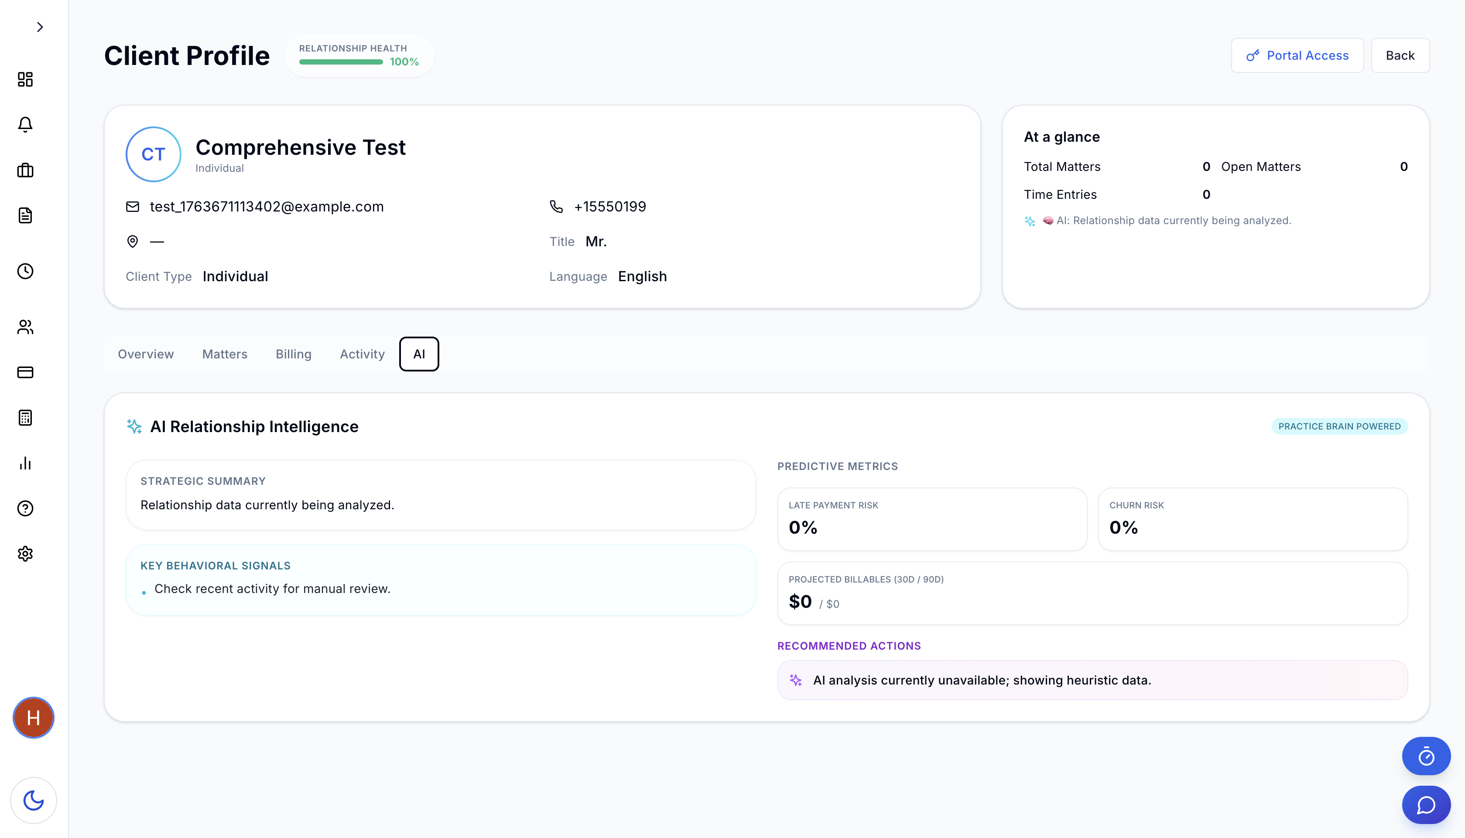This screenshot has width=1465, height=838.
Task: Click the user avatar labeled H
Action: coord(34,718)
